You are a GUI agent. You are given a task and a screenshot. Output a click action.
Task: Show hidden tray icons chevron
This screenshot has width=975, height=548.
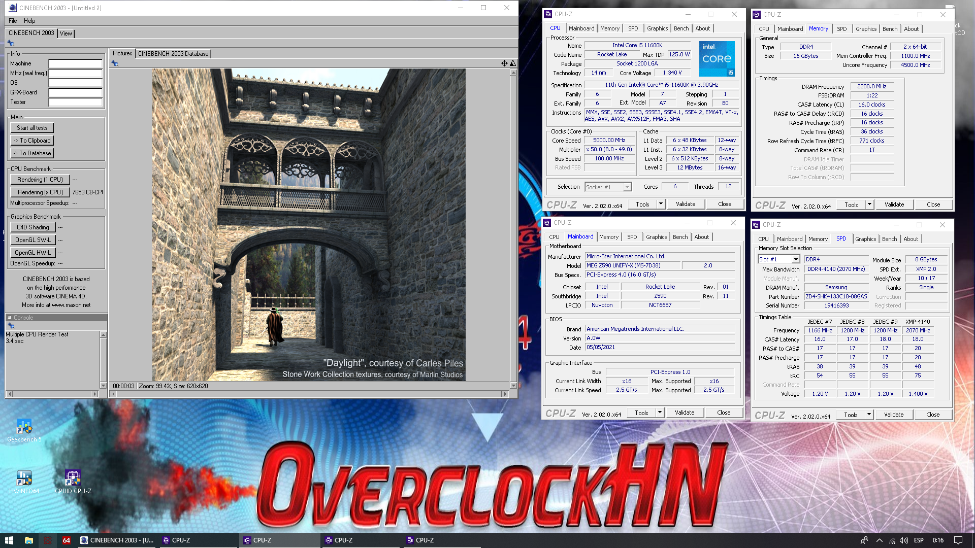(x=879, y=540)
